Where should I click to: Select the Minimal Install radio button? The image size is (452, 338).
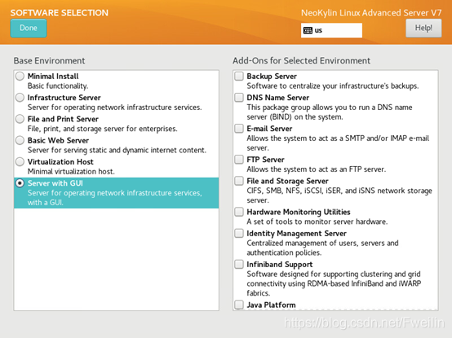coord(20,77)
